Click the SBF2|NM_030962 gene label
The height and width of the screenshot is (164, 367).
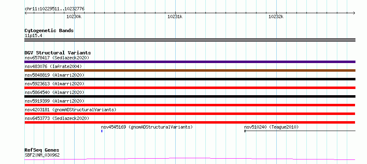42,155
